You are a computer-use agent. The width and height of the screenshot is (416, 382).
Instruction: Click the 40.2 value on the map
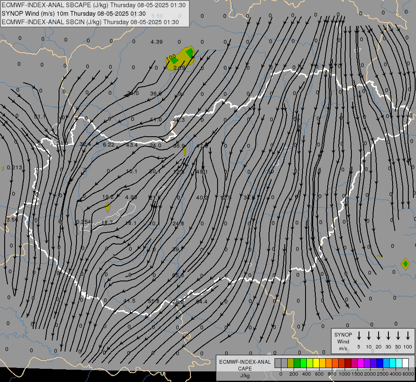click(x=202, y=197)
